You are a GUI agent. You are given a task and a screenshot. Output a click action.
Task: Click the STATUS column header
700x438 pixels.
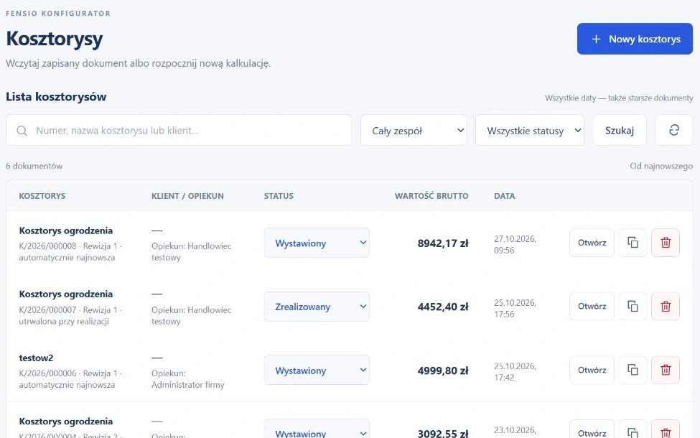pos(279,196)
